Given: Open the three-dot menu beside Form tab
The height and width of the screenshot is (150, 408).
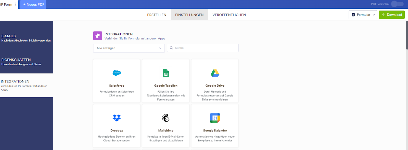Looking at the screenshot, I should tap(15, 4).
